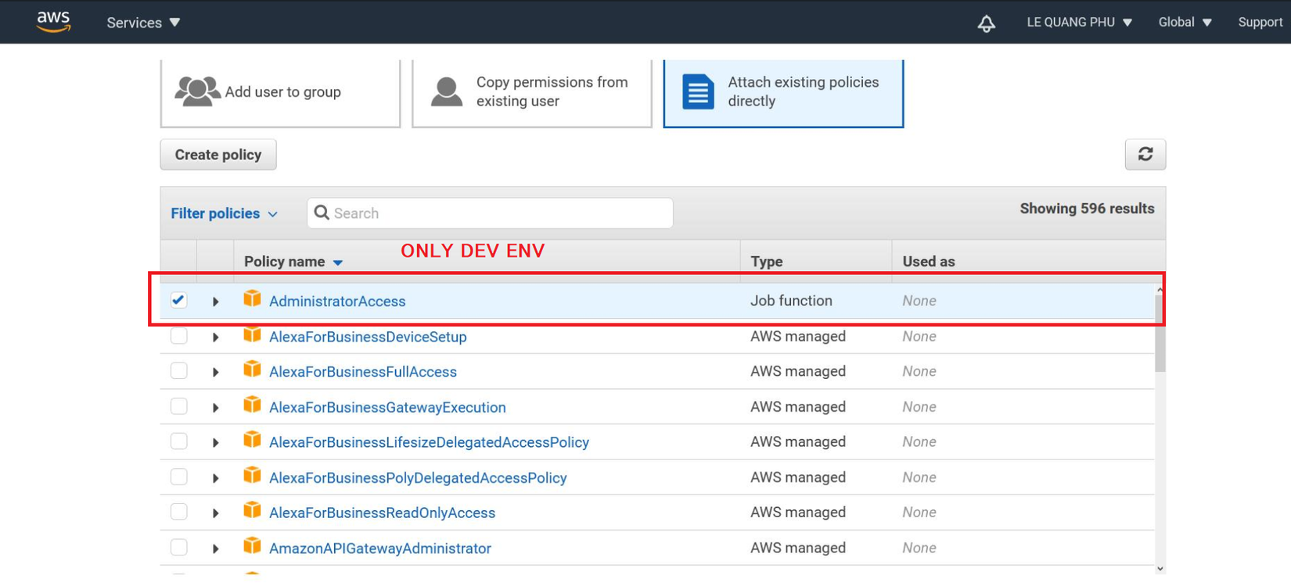Open the notifications bell

[987, 23]
